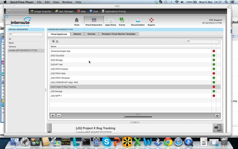Open Image Importer from top bar
Screen dimensions: 238x149
pos(41,11)
